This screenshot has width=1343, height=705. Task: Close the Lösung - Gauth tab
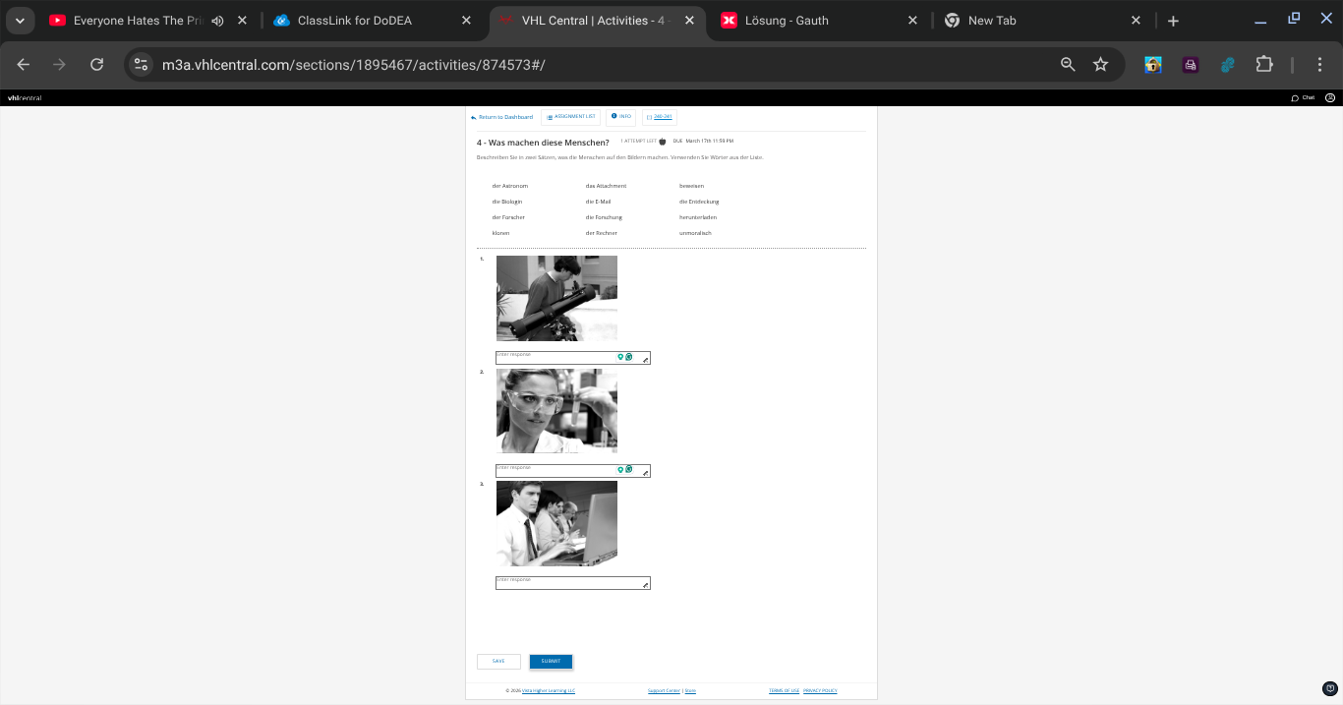[912, 21]
